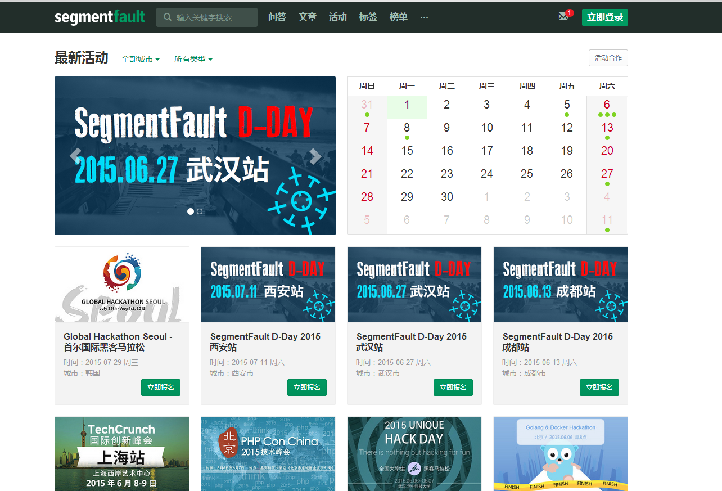Open the more menu ellipsis
This screenshot has height=491, width=722.
click(x=424, y=17)
